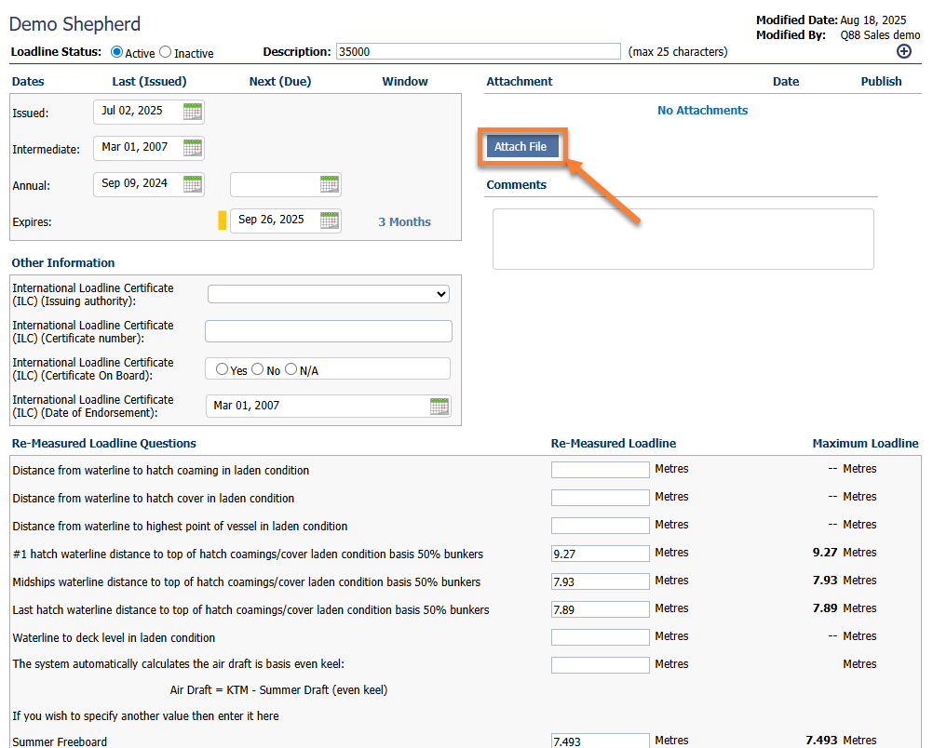
Task: Open calendar for ILC Date of Endorsement
Action: [x=439, y=406]
